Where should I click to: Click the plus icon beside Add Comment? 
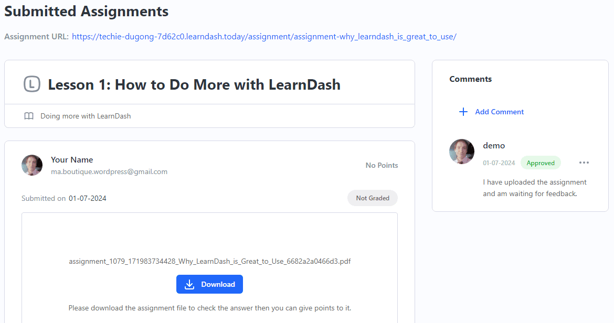point(463,112)
